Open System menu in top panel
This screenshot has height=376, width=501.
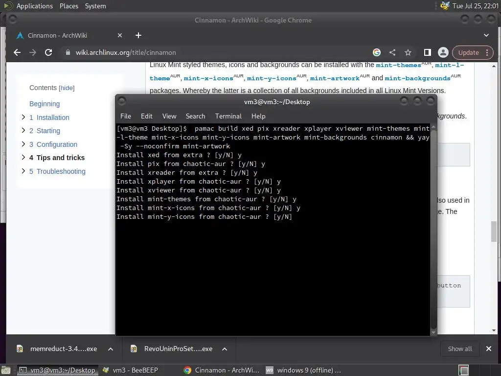coord(95,6)
